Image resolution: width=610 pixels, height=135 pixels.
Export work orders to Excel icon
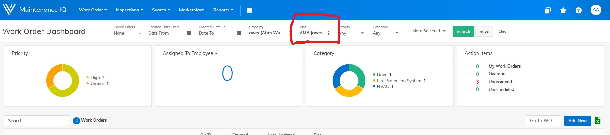pyautogui.click(x=598, y=121)
